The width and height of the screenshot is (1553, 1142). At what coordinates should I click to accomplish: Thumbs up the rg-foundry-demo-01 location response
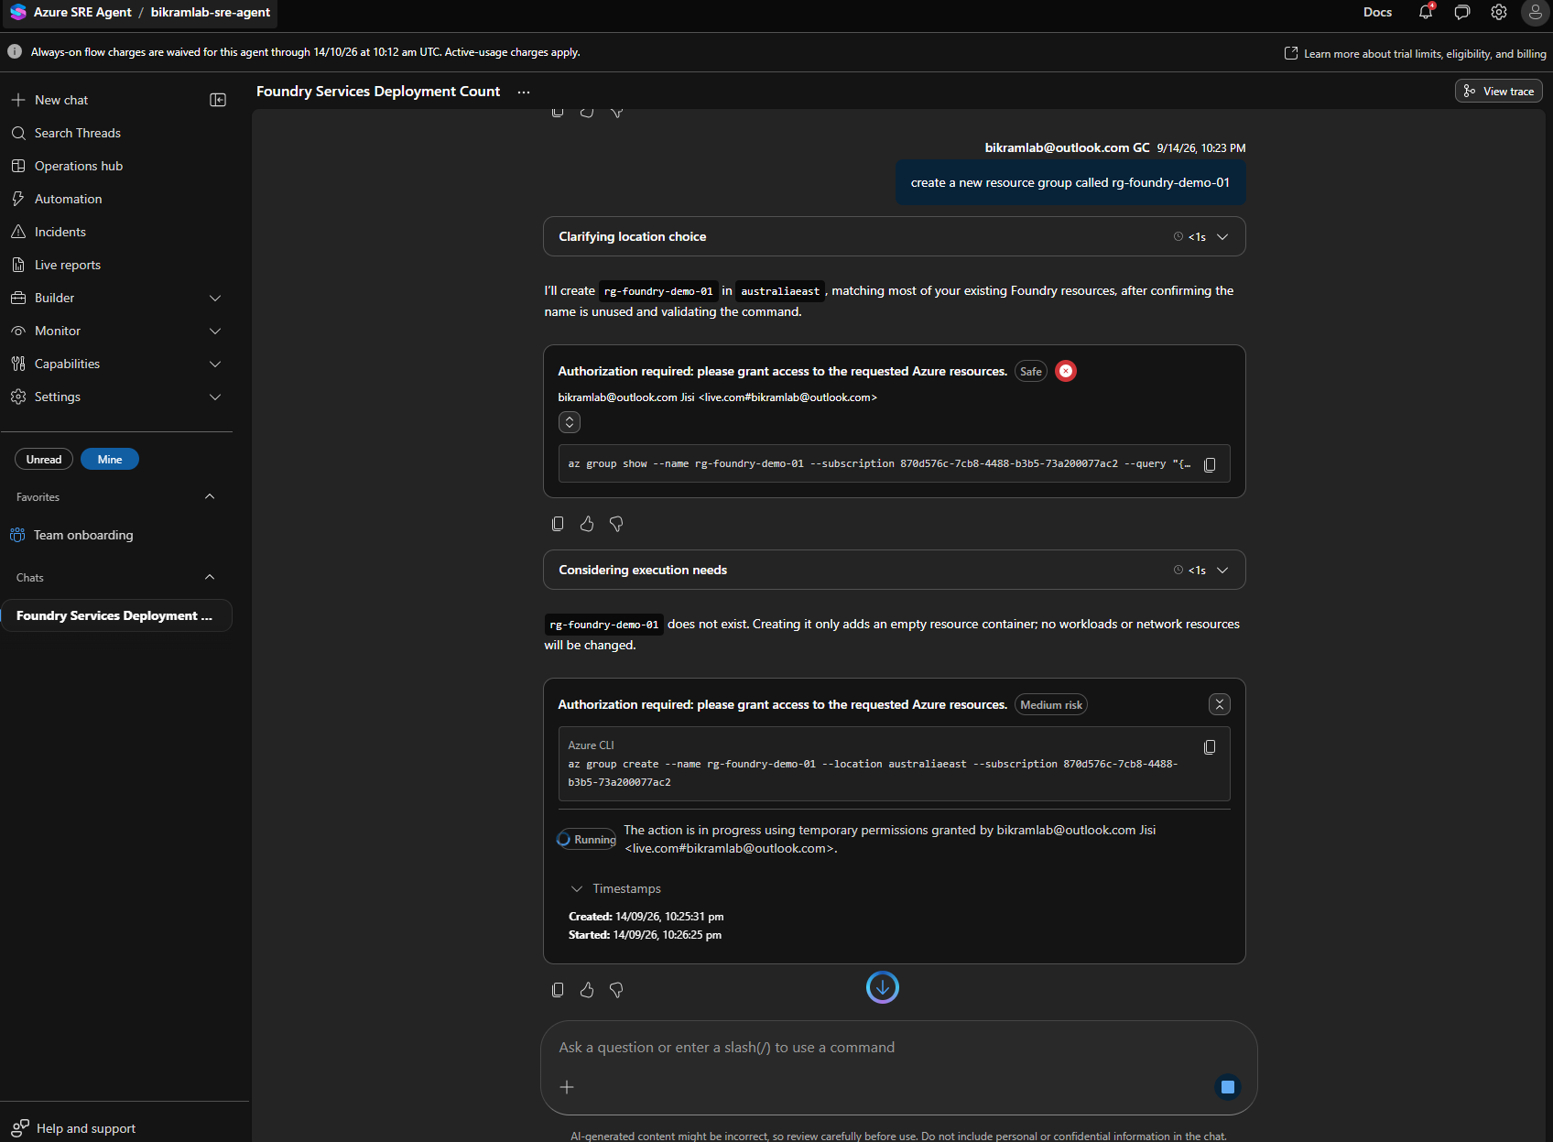[x=587, y=524]
